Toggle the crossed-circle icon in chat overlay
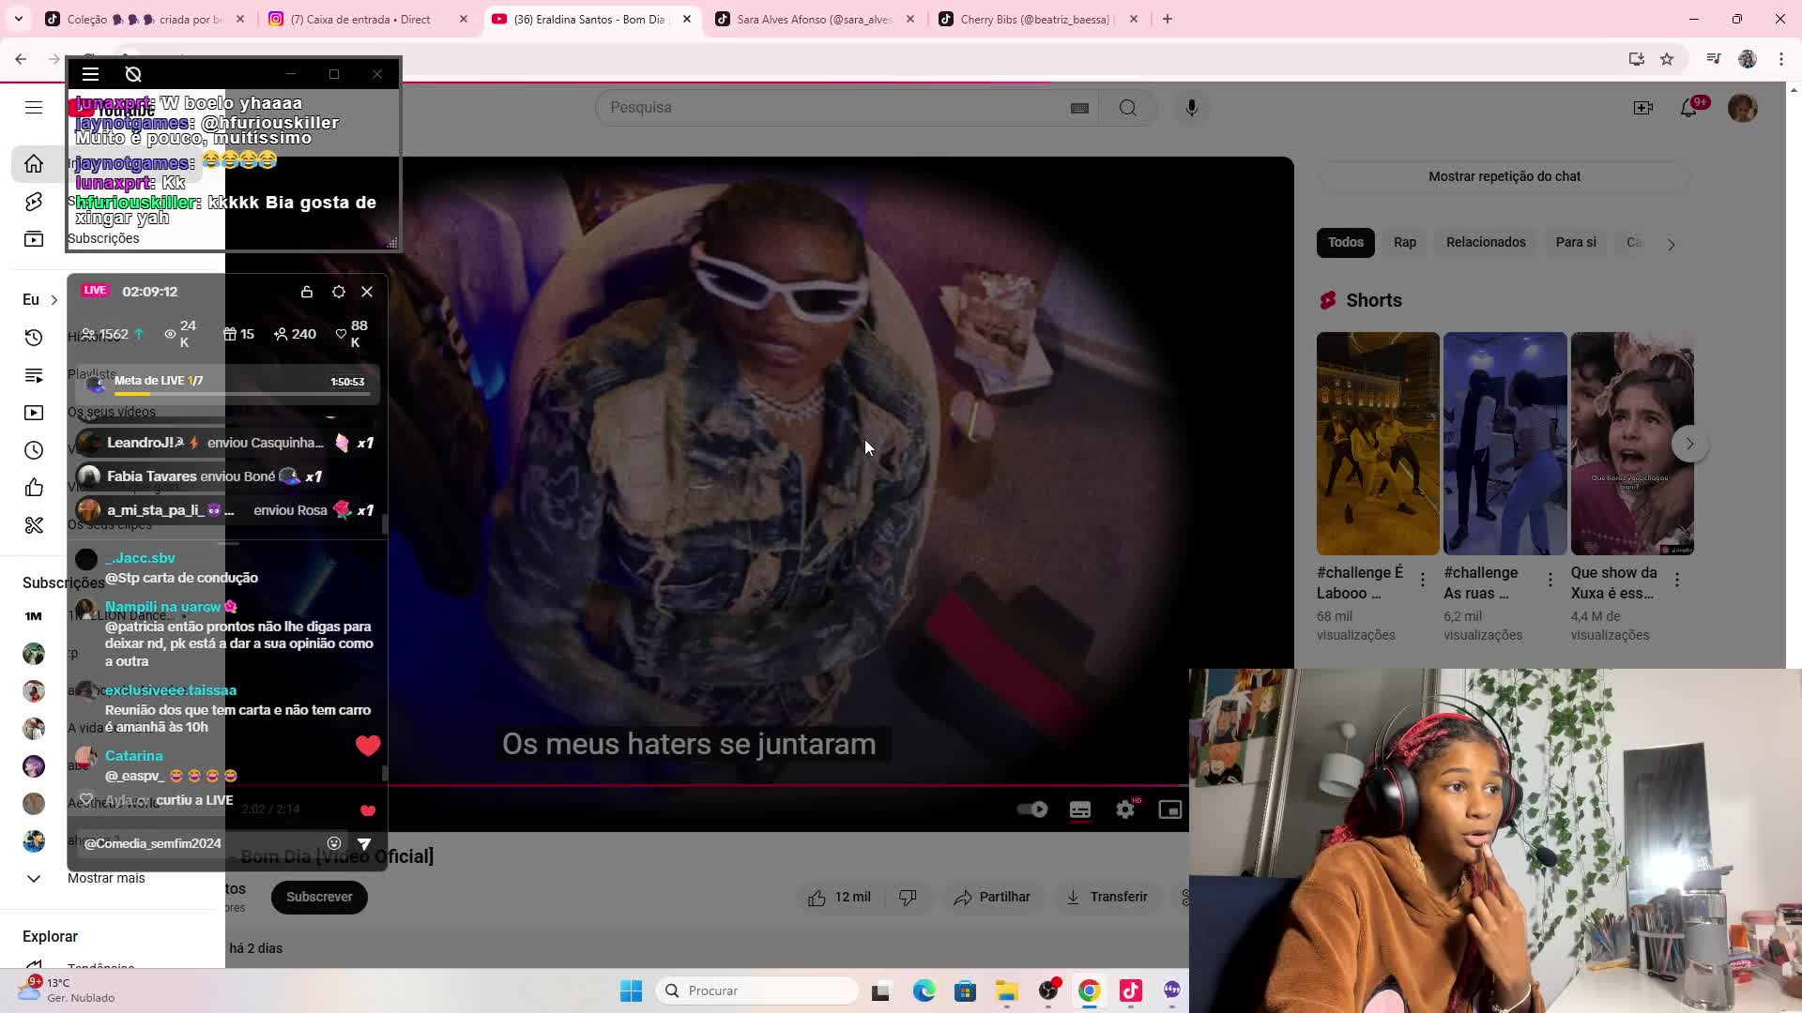The width and height of the screenshot is (1802, 1013). coord(133,74)
